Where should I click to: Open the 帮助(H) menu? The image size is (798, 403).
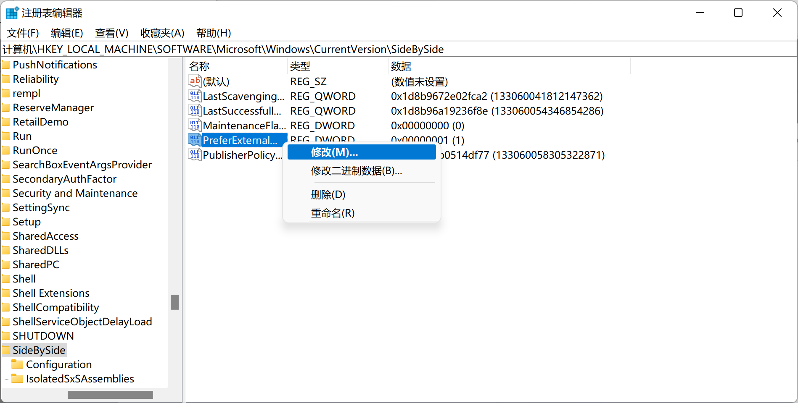(214, 33)
